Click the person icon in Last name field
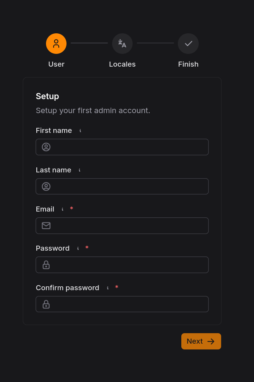 46,187
